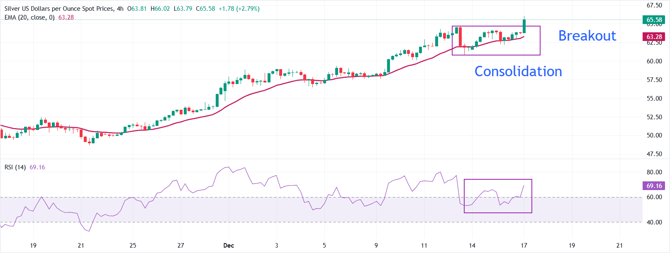Click the 9 date label on time axis
This screenshot has width=670, height=253.
pyautogui.click(x=376, y=246)
